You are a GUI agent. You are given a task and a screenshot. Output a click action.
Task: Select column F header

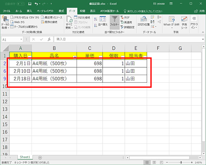[x=158, y=48]
